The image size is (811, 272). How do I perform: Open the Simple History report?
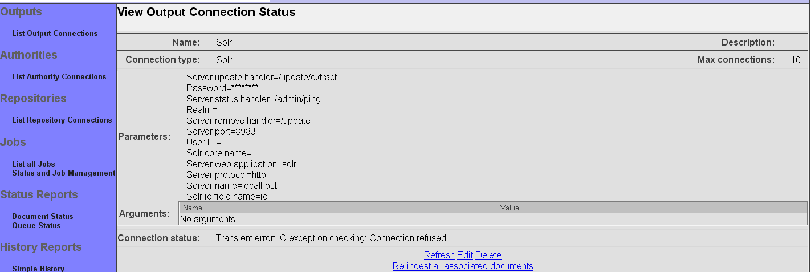[x=38, y=269]
